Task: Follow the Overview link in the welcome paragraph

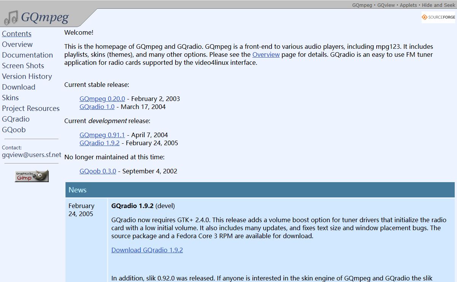Action: [x=266, y=54]
